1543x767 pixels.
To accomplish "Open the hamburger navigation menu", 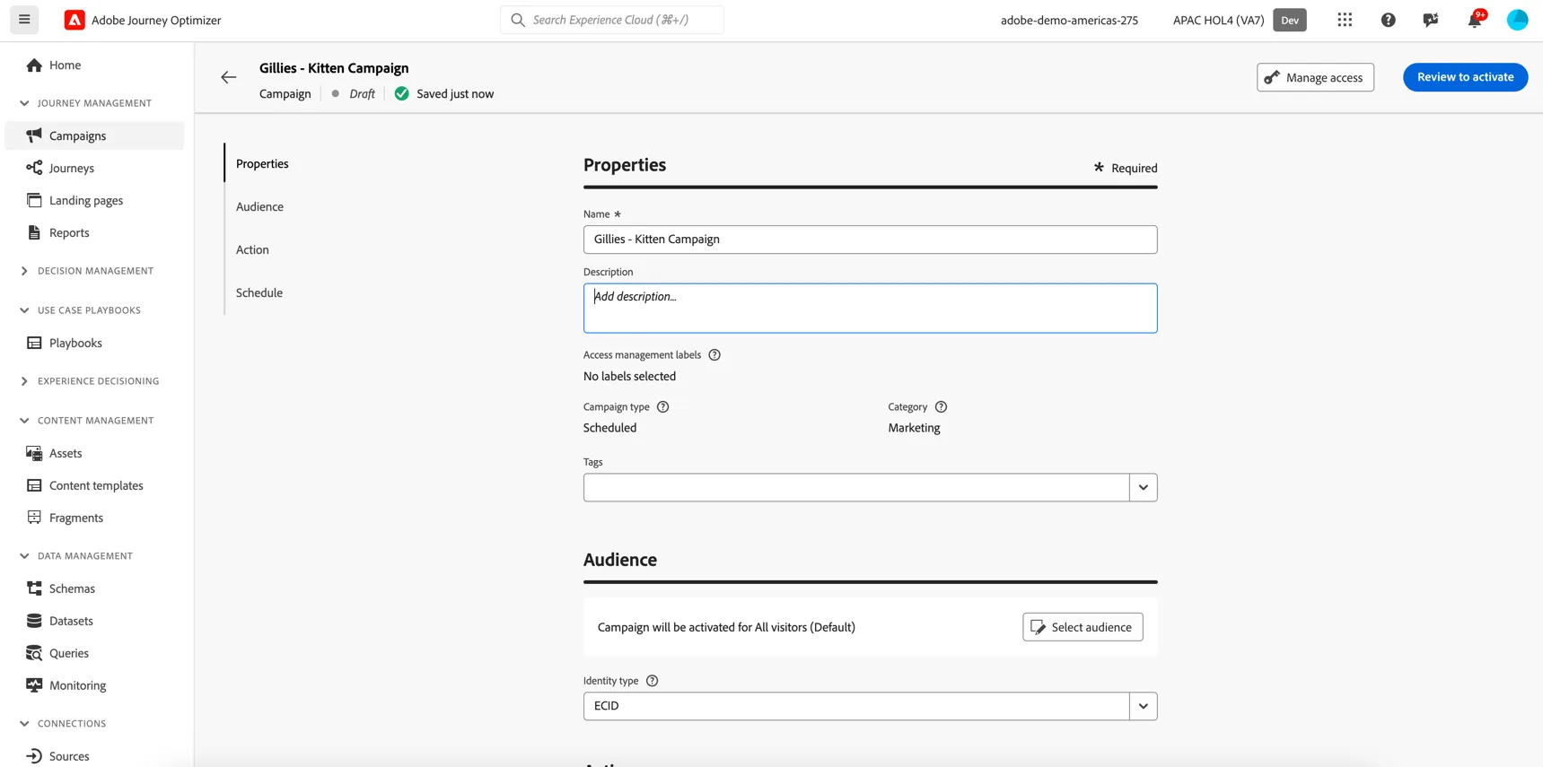I will tap(24, 20).
